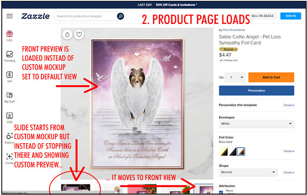Open Explore in the sidebar

(9, 138)
